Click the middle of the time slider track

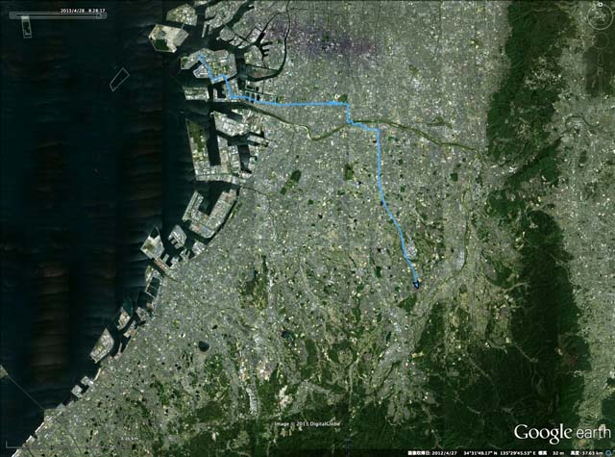(x=58, y=16)
